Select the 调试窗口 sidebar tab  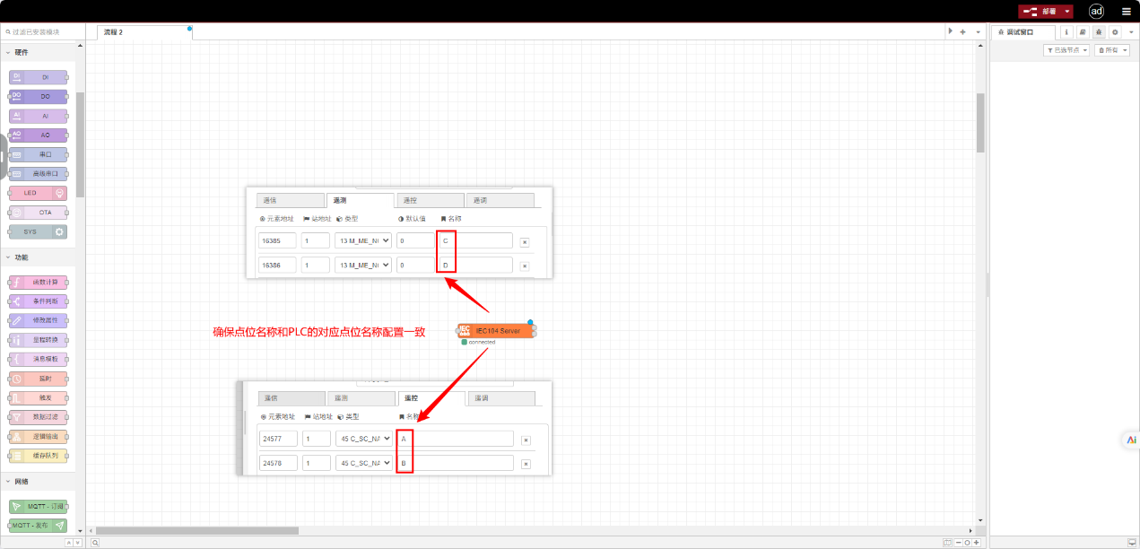click(1021, 31)
